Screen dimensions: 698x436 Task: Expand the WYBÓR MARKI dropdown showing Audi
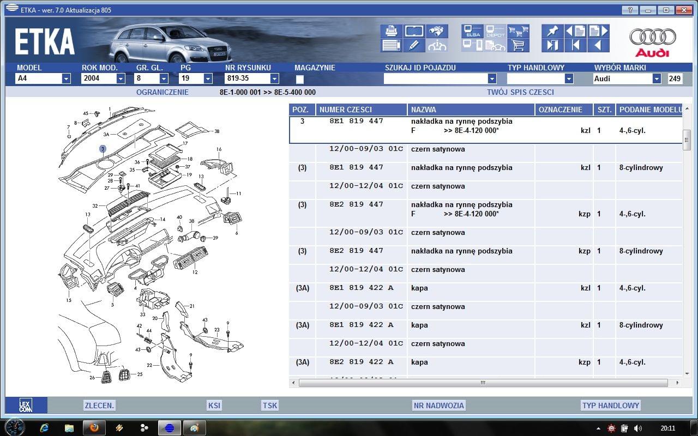pyautogui.click(x=657, y=78)
